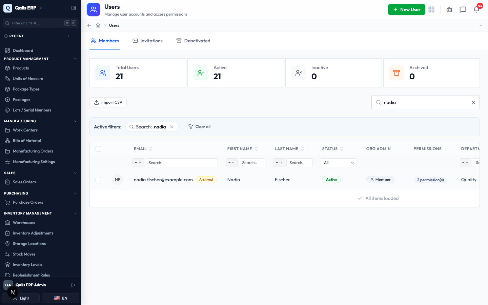Click the log out icon beside Qalis ERP Admin
The width and height of the screenshot is (488, 305).
pyautogui.click(x=74, y=285)
